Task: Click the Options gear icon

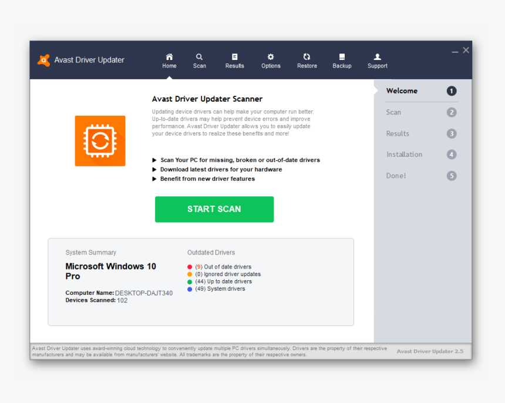Action: tap(271, 57)
